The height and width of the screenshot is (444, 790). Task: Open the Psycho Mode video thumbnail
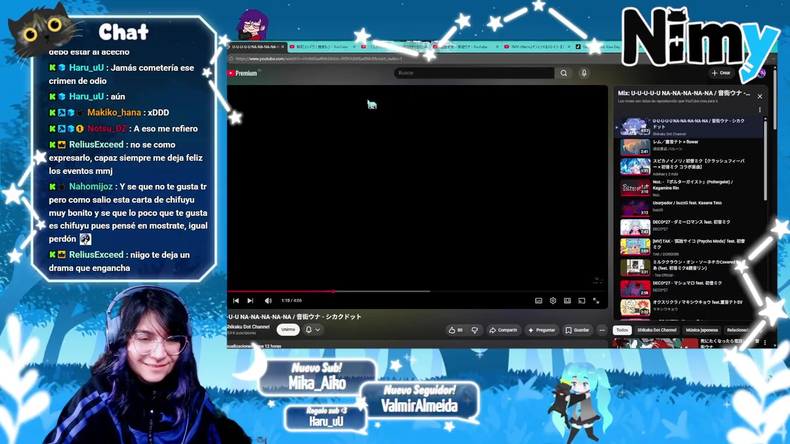coord(635,247)
